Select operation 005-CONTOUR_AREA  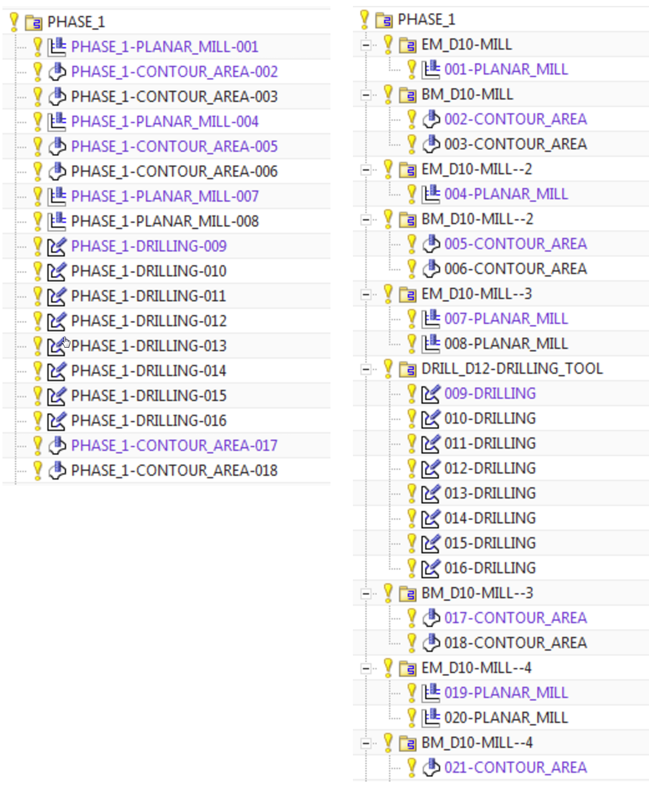(x=515, y=244)
